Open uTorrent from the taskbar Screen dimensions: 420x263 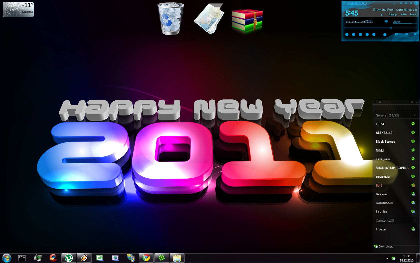coord(69,258)
